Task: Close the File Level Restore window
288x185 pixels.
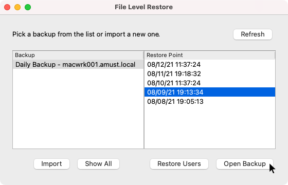Action: (7, 7)
